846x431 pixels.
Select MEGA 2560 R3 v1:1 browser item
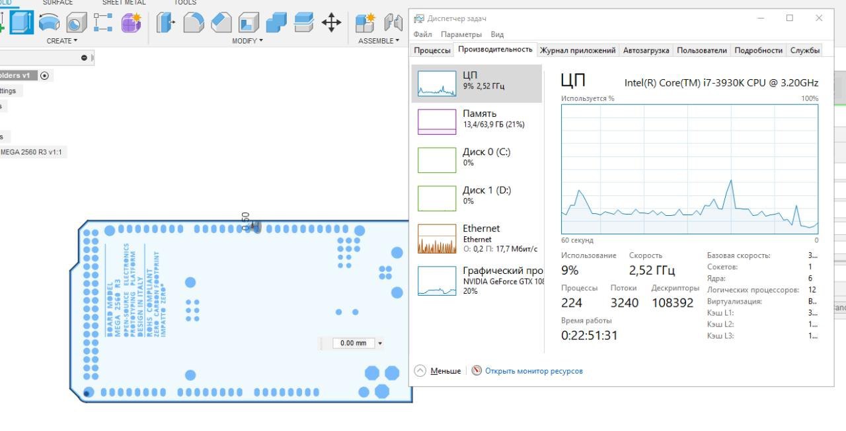pyautogui.click(x=31, y=152)
